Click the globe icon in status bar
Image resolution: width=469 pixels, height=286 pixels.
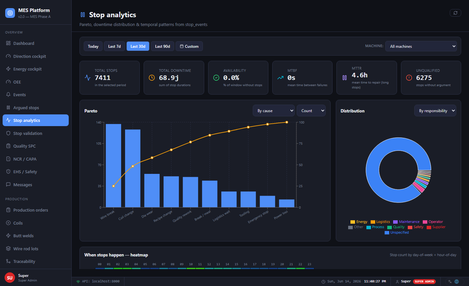(457, 281)
